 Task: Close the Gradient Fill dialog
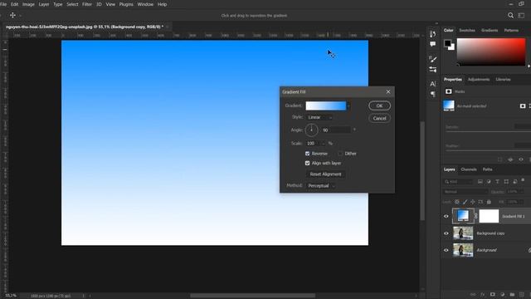point(388,92)
